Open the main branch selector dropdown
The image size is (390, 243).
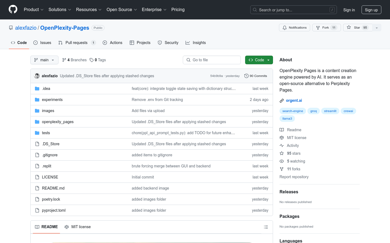click(x=44, y=60)
